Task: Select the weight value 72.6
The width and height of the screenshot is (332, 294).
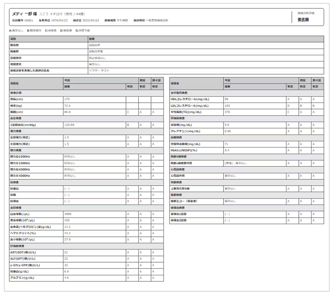Action: (67, 106)
